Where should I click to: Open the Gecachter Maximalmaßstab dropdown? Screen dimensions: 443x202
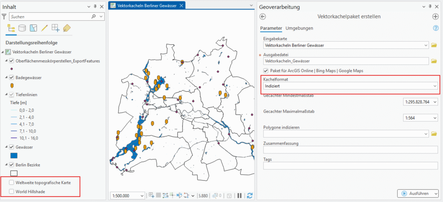pos(435,118)
